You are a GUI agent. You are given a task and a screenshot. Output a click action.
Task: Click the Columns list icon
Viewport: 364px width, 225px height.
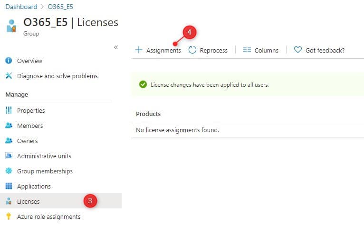click(x=247, y=50)
